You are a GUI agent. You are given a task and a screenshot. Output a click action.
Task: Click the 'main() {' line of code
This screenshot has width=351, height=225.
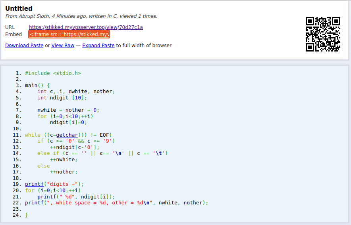37,86
